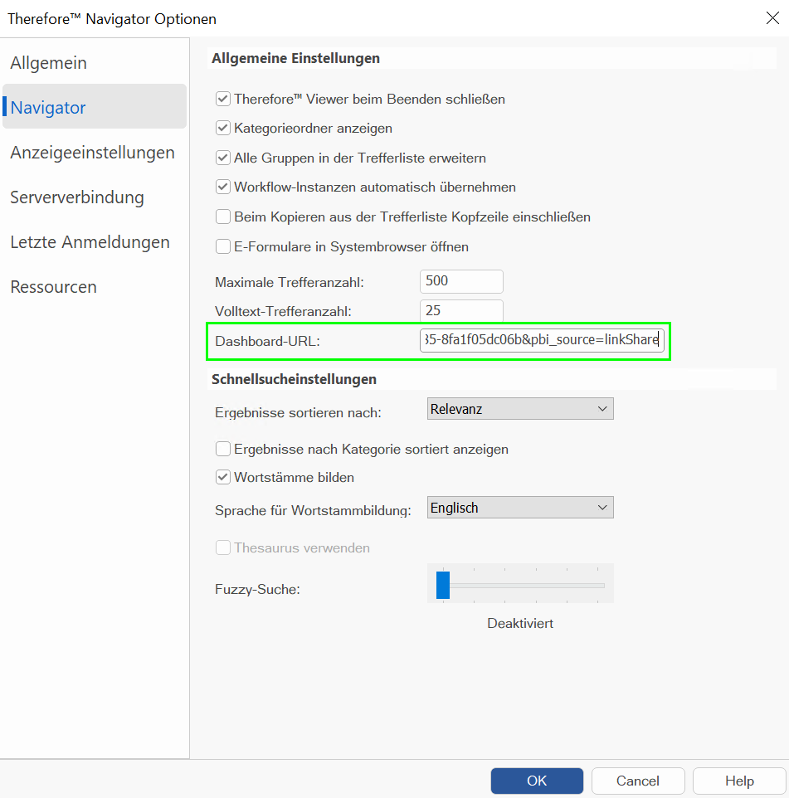Click the Fuzzy-Suche slider handle

(x=443, y=586)
